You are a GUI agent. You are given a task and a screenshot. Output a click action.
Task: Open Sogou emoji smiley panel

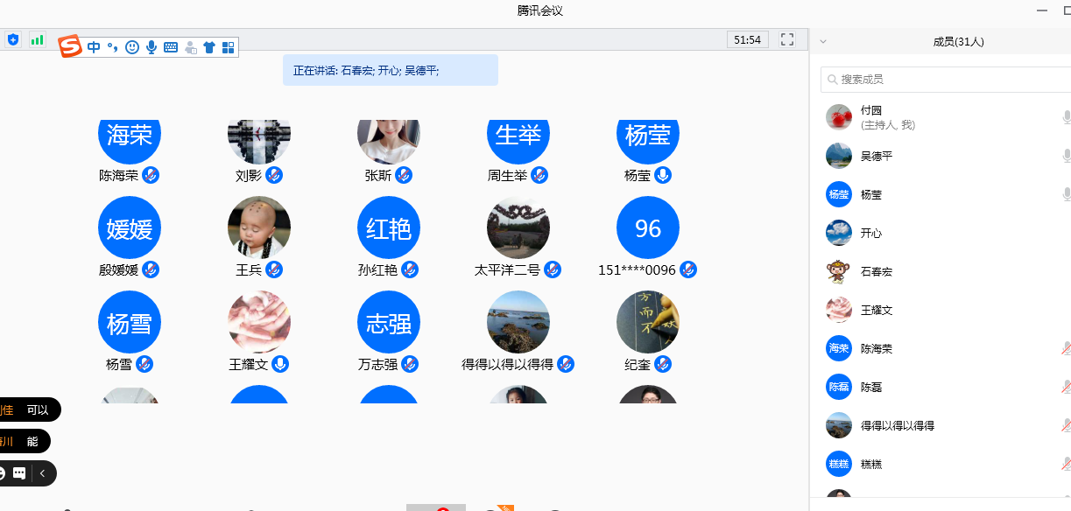point(132,47)
